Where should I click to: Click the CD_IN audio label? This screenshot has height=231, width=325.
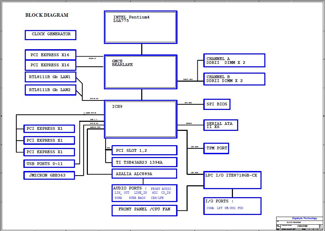[x=166, y=193]
